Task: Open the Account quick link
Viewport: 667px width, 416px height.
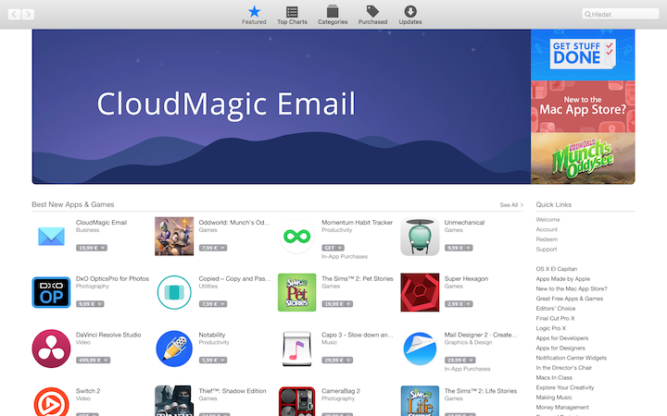Action: 547,229
